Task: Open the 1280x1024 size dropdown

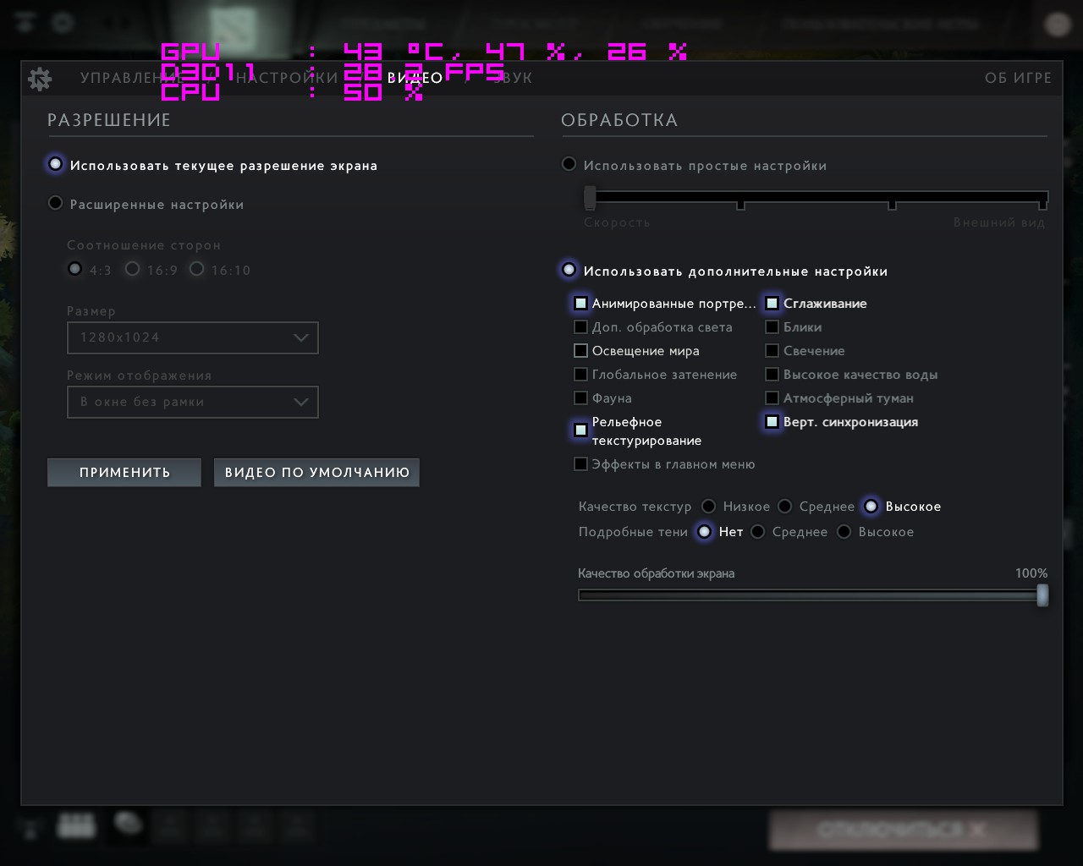Action: coord(193,337)
